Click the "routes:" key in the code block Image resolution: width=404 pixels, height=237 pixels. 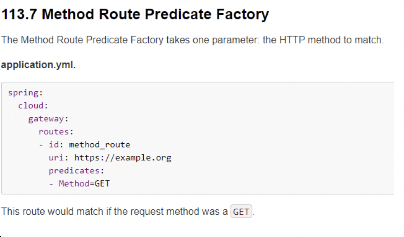pyautogui.click(x=56, y=132)
